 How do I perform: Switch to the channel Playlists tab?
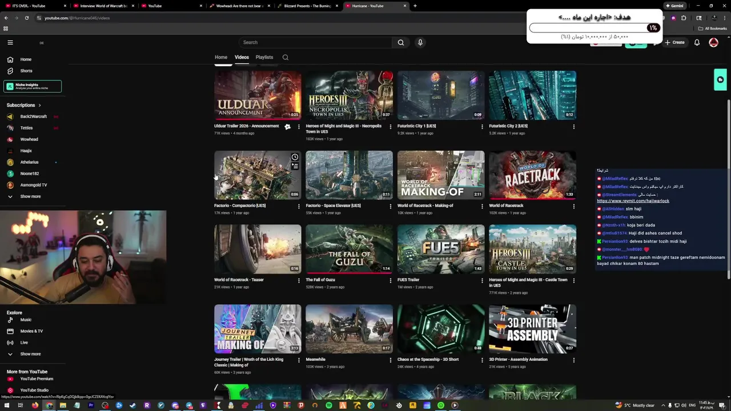coord(264,57)
